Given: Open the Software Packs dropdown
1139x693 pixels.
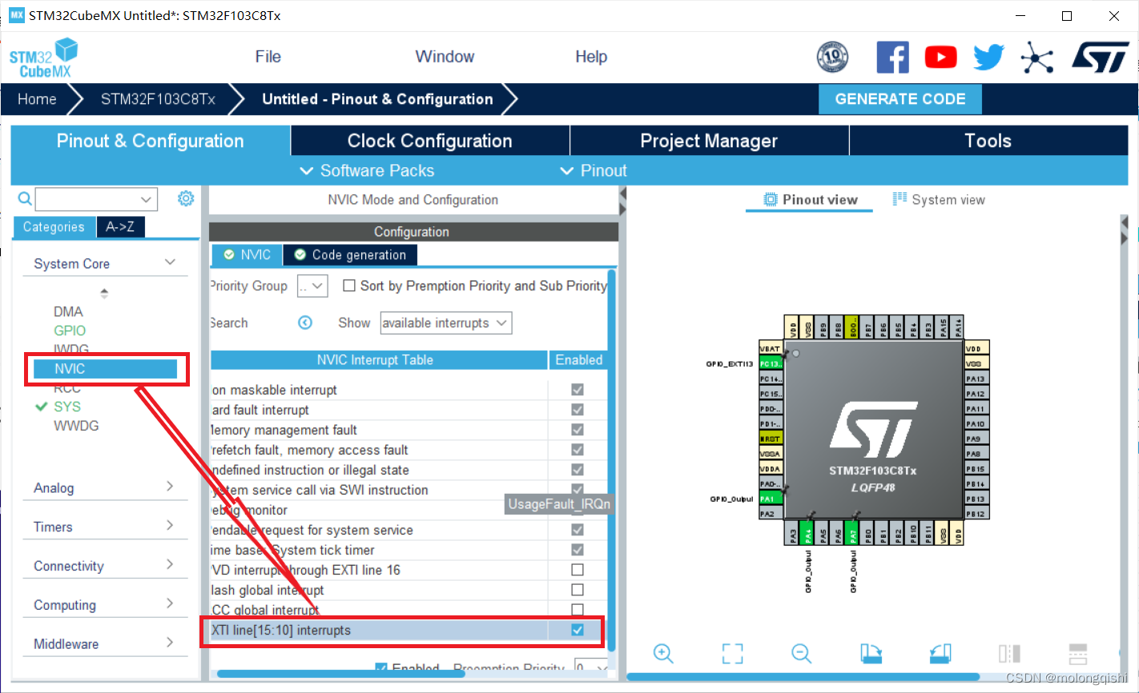Looking at the screenshot, I should point(367,170).
